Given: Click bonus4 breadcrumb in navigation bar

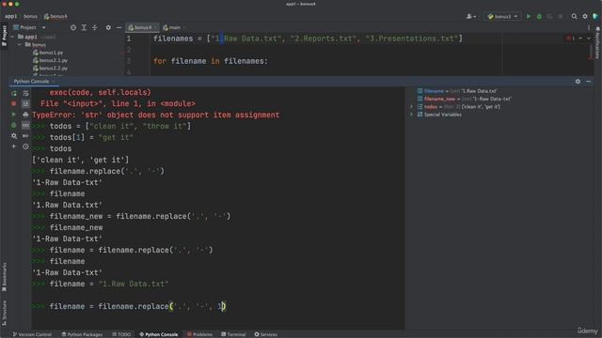Looking at the screenshot, I should point(55,17).
